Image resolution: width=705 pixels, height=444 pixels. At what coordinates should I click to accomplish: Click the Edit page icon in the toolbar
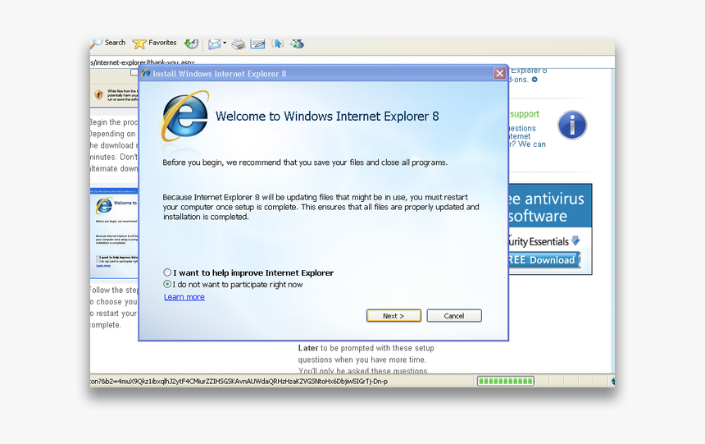click(257, 43)
